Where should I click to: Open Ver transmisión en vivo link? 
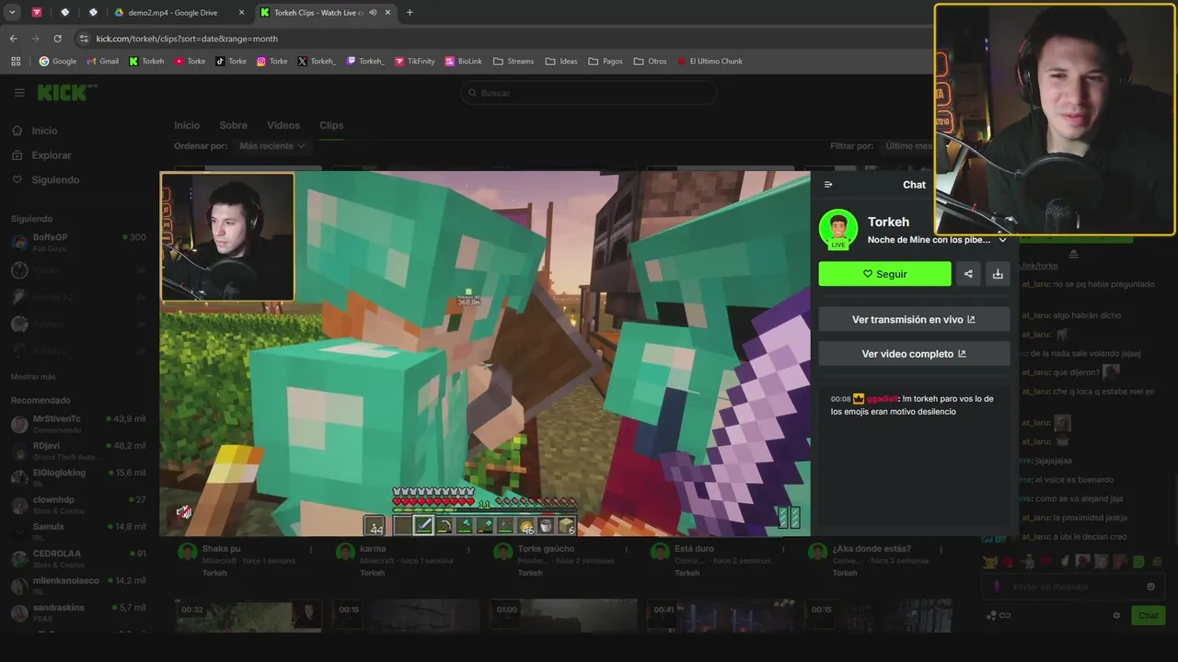tap(914, 320)
